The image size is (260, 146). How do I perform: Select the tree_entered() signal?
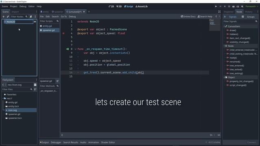(x=236, y=66)
